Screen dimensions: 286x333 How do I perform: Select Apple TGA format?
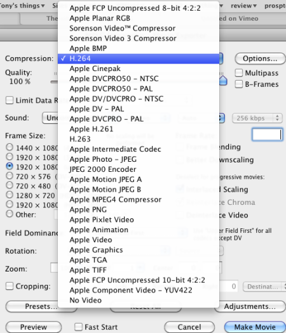click(x=139, y=260)
